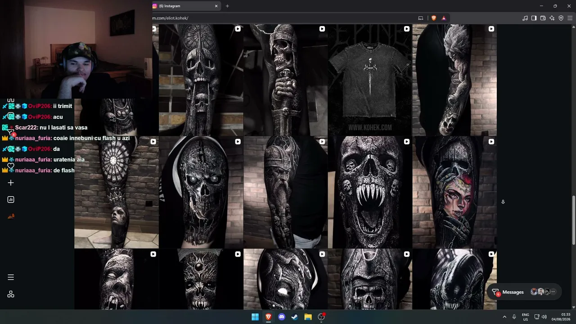Close the Instagram tab
This screenshot has height=324, width=576.
click(216, 6)
